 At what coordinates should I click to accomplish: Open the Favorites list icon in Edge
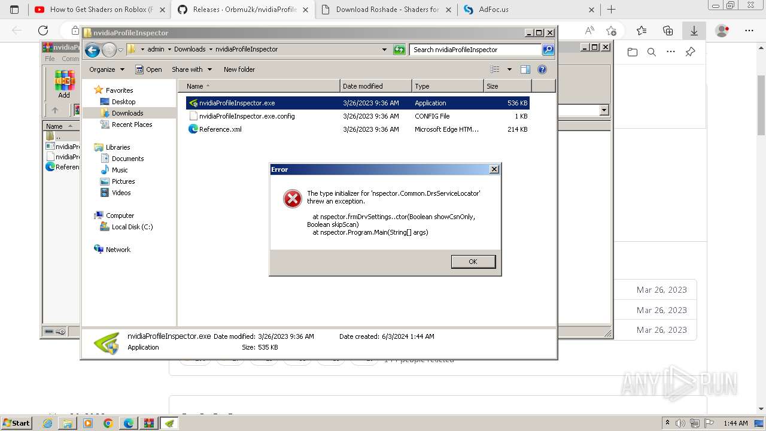[x=642, y=31]
